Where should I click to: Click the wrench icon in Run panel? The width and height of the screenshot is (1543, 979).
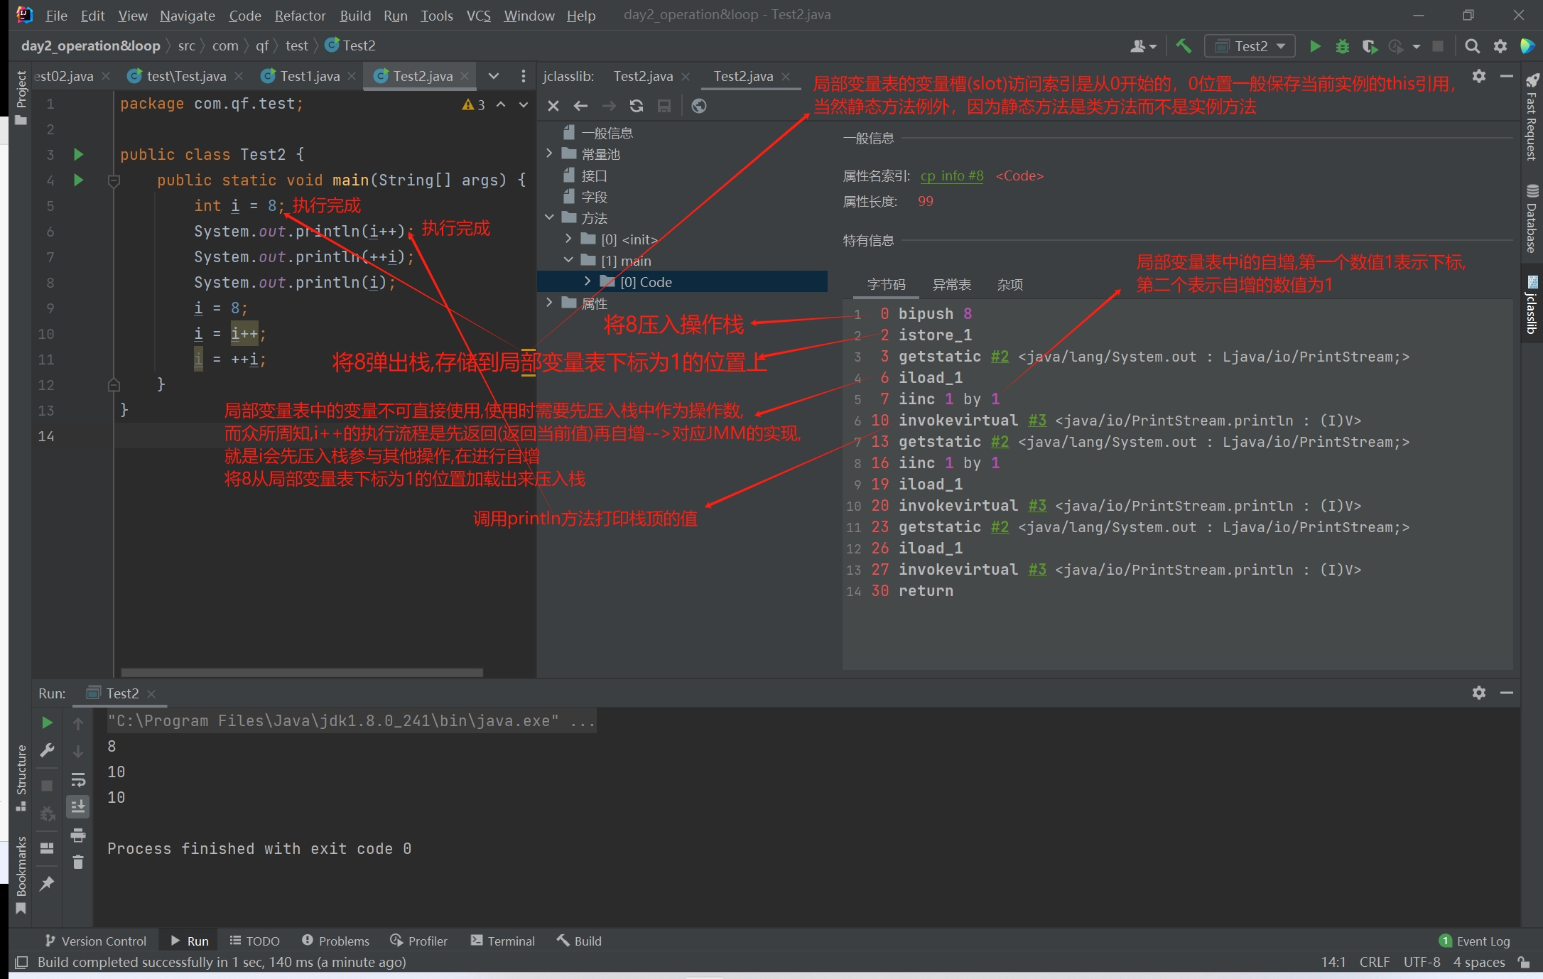coord(47,750)
